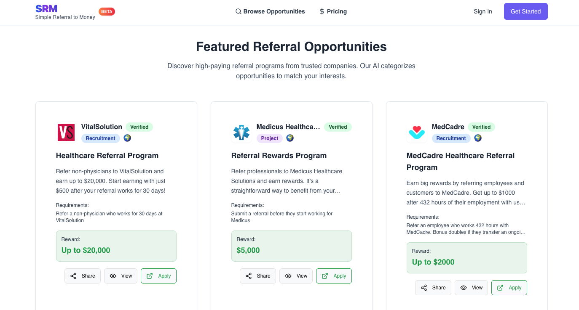Viewport: 579px width, 310px height.
Task: Share the VitalSolution Healthcare Referral Program
Action: [x=83, y=276]
